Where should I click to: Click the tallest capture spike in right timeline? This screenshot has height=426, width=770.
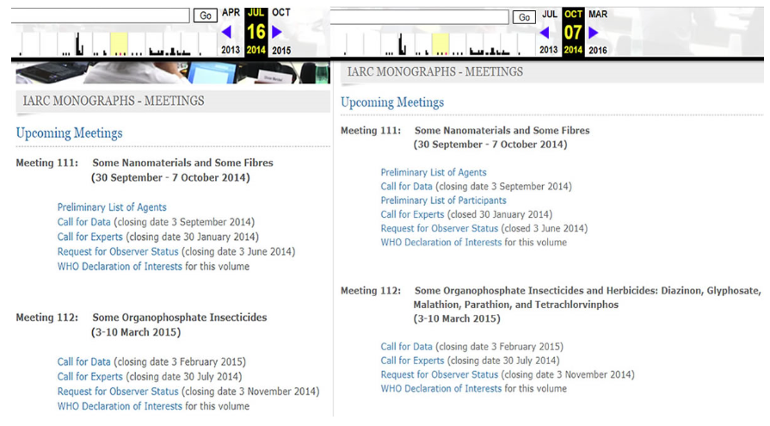click(x=401, y=44)
